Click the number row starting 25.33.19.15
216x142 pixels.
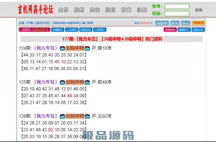click(x=54, y=136)
